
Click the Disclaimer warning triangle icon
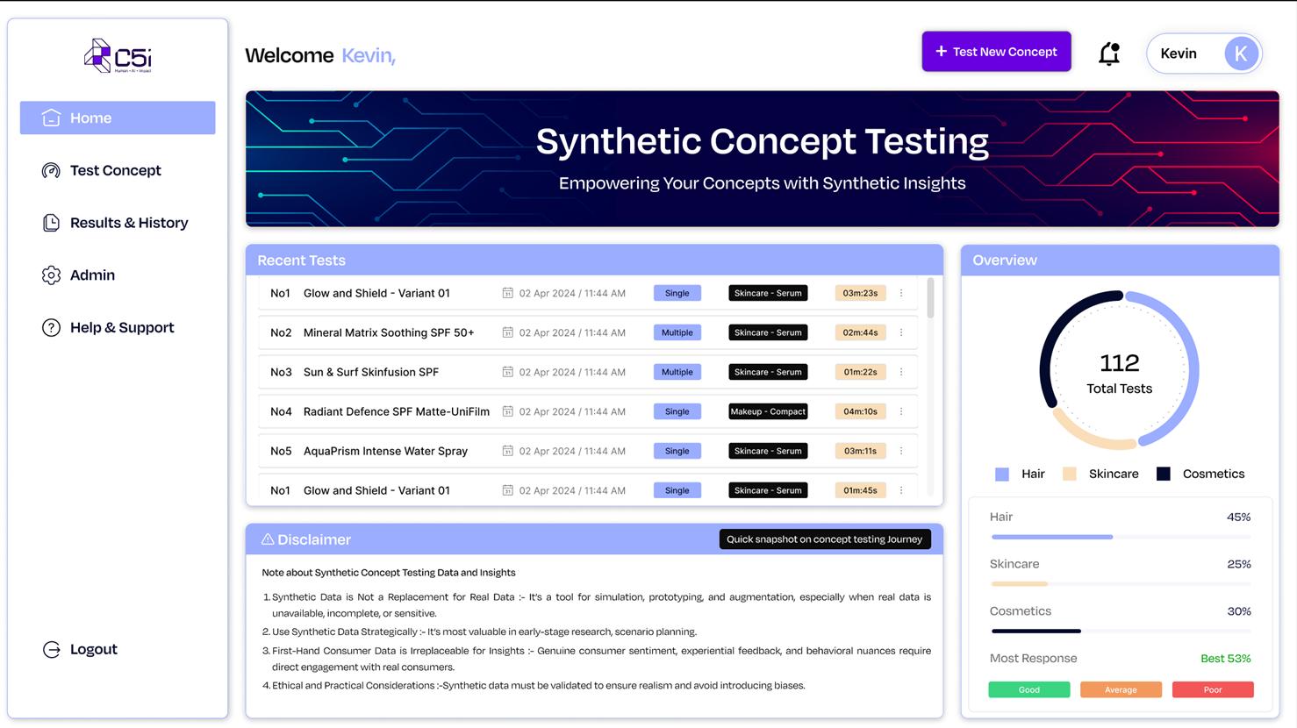pyautogui.click(x=268, y=539)
